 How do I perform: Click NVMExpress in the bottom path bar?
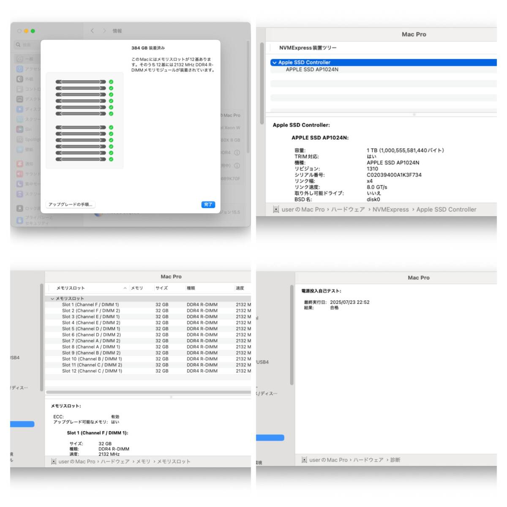(x=390, y=210)
